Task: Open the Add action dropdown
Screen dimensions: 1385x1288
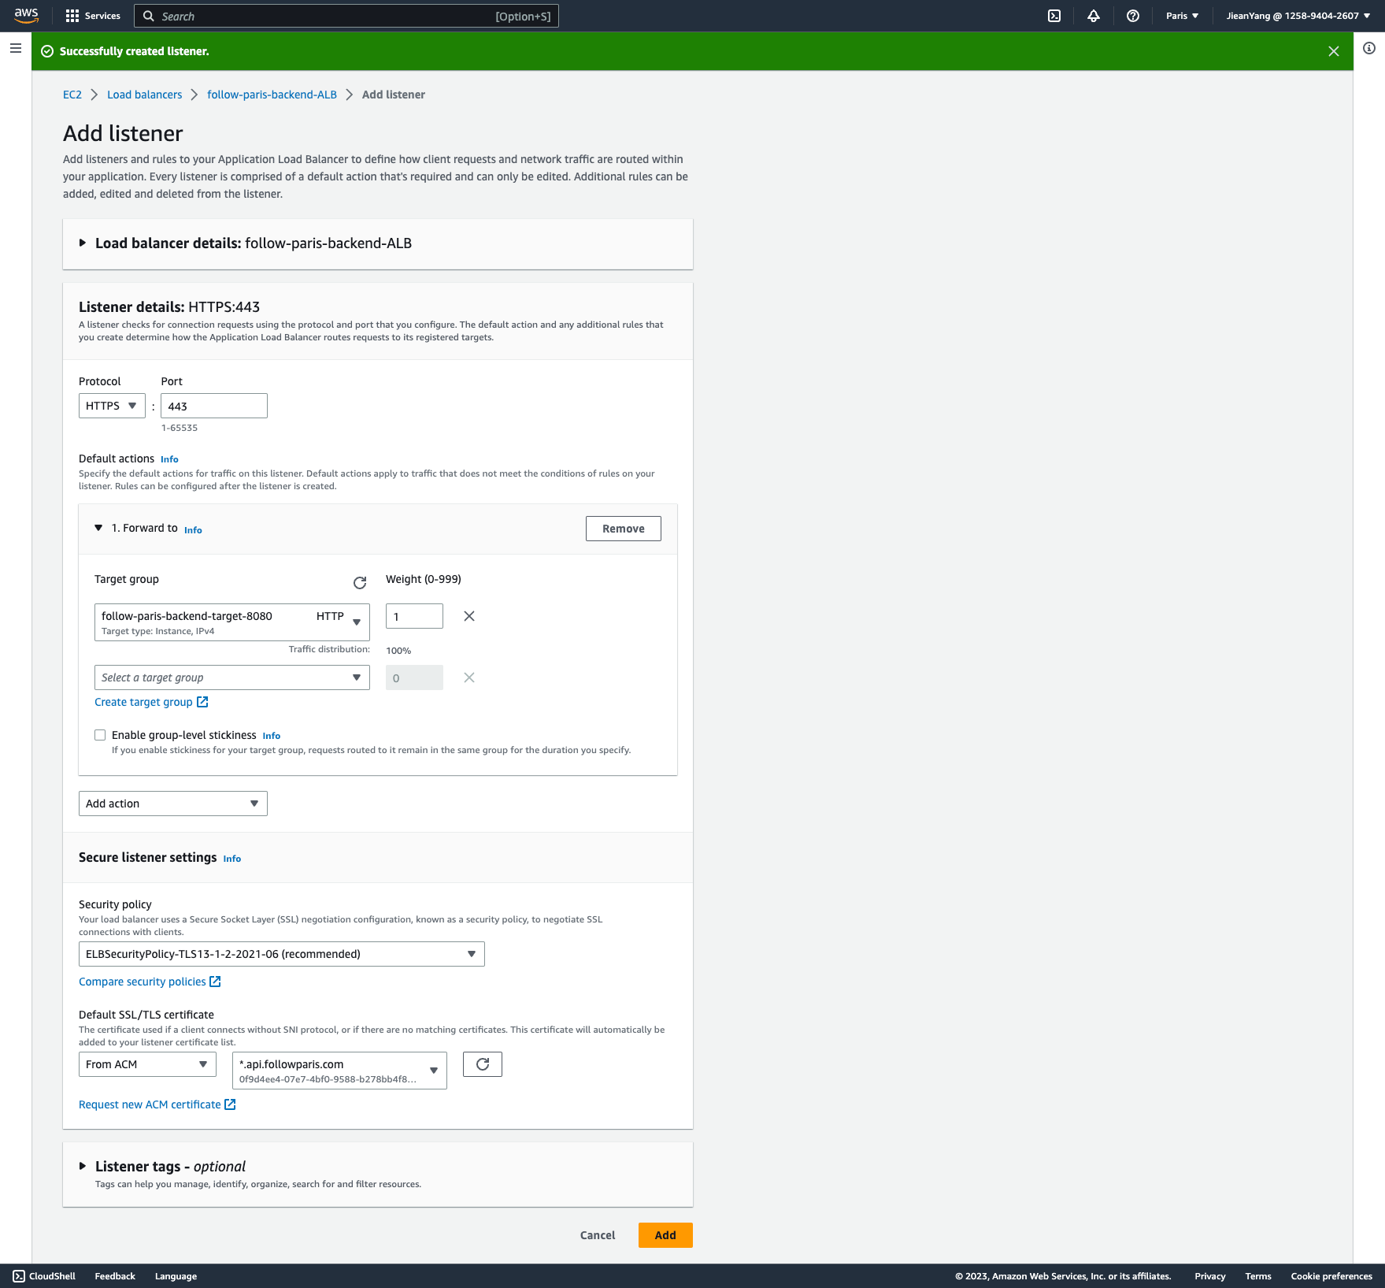Action: point(173,804)
